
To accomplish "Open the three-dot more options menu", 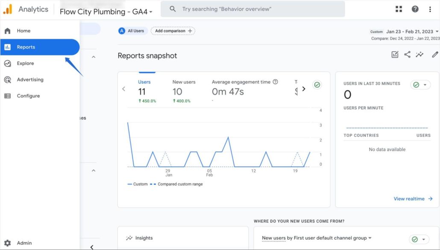I will [430, 9].
